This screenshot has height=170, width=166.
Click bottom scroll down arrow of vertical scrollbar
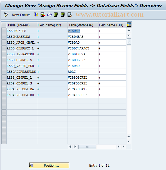(129, 141)
